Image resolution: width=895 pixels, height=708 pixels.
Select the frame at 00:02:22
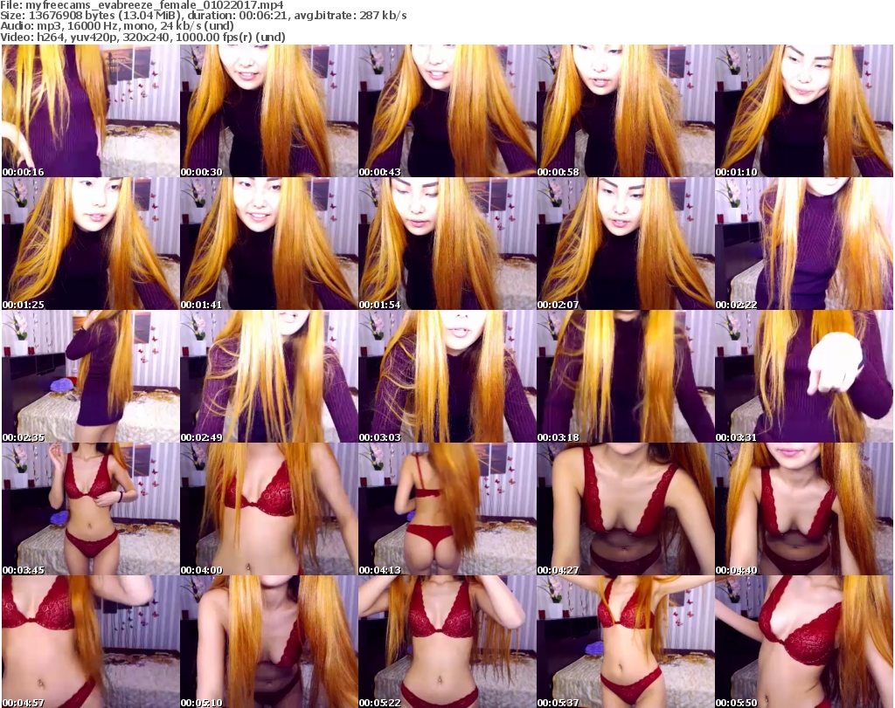pos(804,244)
